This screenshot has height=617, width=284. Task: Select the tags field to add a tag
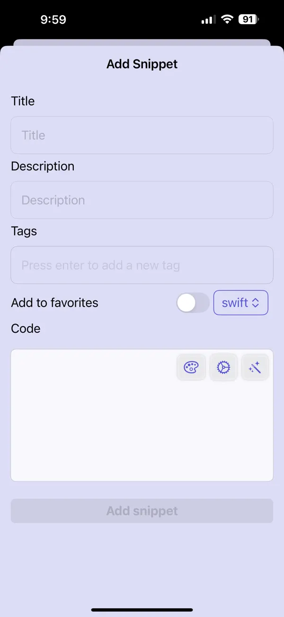pyautogui.click(x=142, y=265)
